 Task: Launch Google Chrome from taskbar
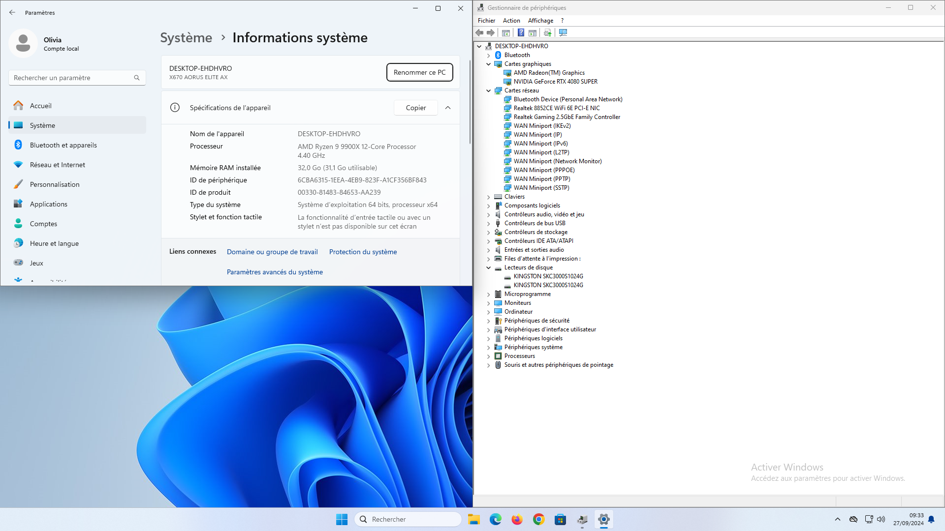coord(539,519)
